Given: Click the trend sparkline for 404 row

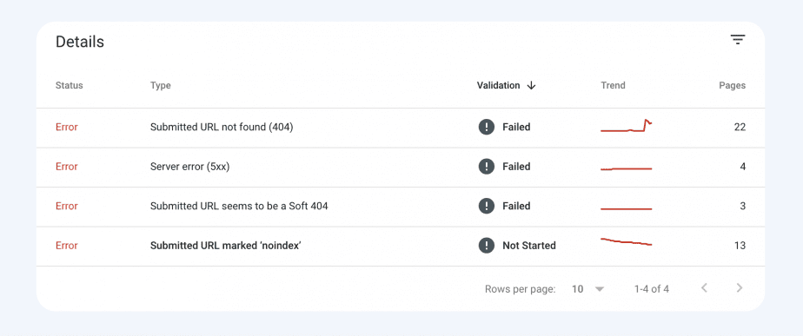Looking at the screenshot, I should pyautogui.click(x=627, y=126).
